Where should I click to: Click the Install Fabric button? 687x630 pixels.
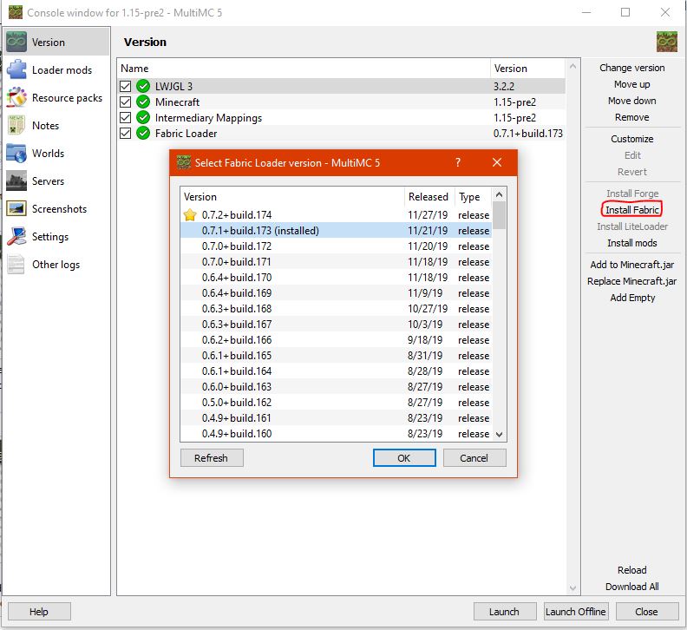[631, 209]
